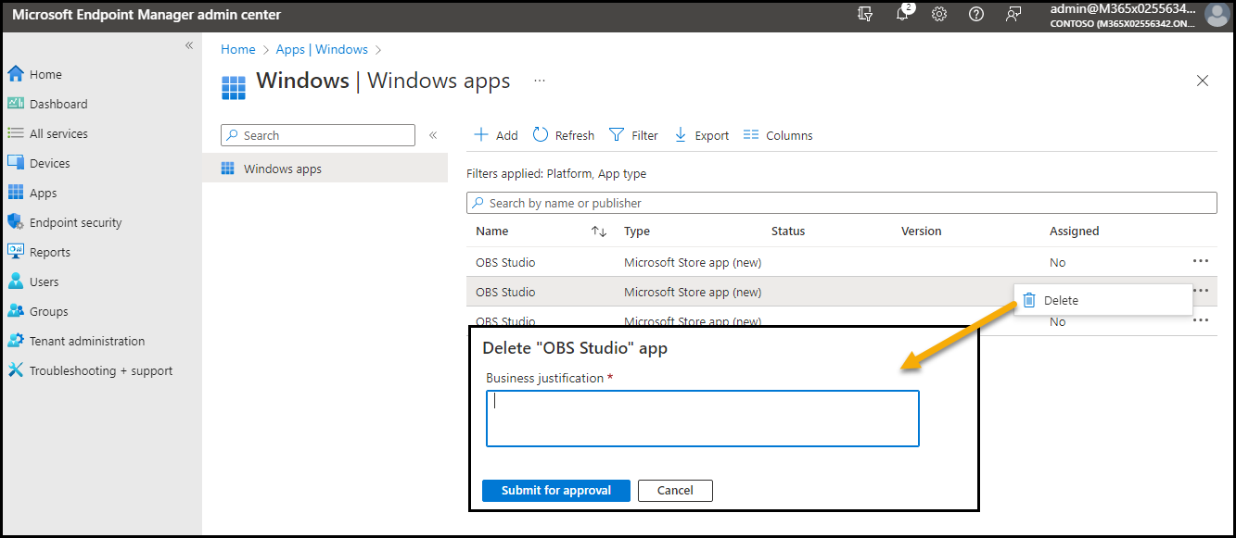The width and height of the screenshot is (1236, 538).
Task: Select Windows apps in the blade menu
Action: click(282, 169)
